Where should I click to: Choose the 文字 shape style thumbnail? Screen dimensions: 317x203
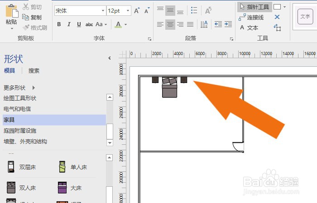pos(305,17)
